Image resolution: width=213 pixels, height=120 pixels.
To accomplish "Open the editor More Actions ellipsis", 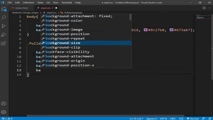I will [209, 8].
